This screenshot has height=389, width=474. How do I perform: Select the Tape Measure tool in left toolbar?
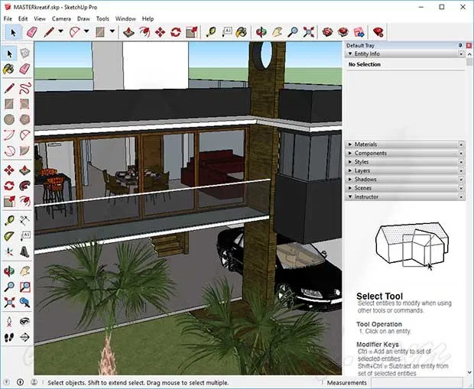(9, 220)
